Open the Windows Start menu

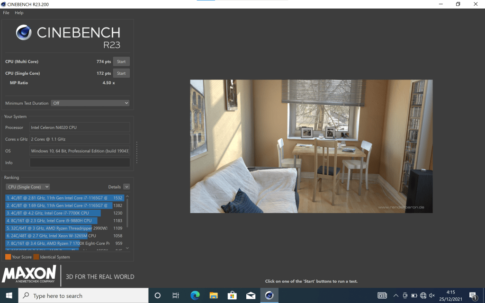[9, 295]
